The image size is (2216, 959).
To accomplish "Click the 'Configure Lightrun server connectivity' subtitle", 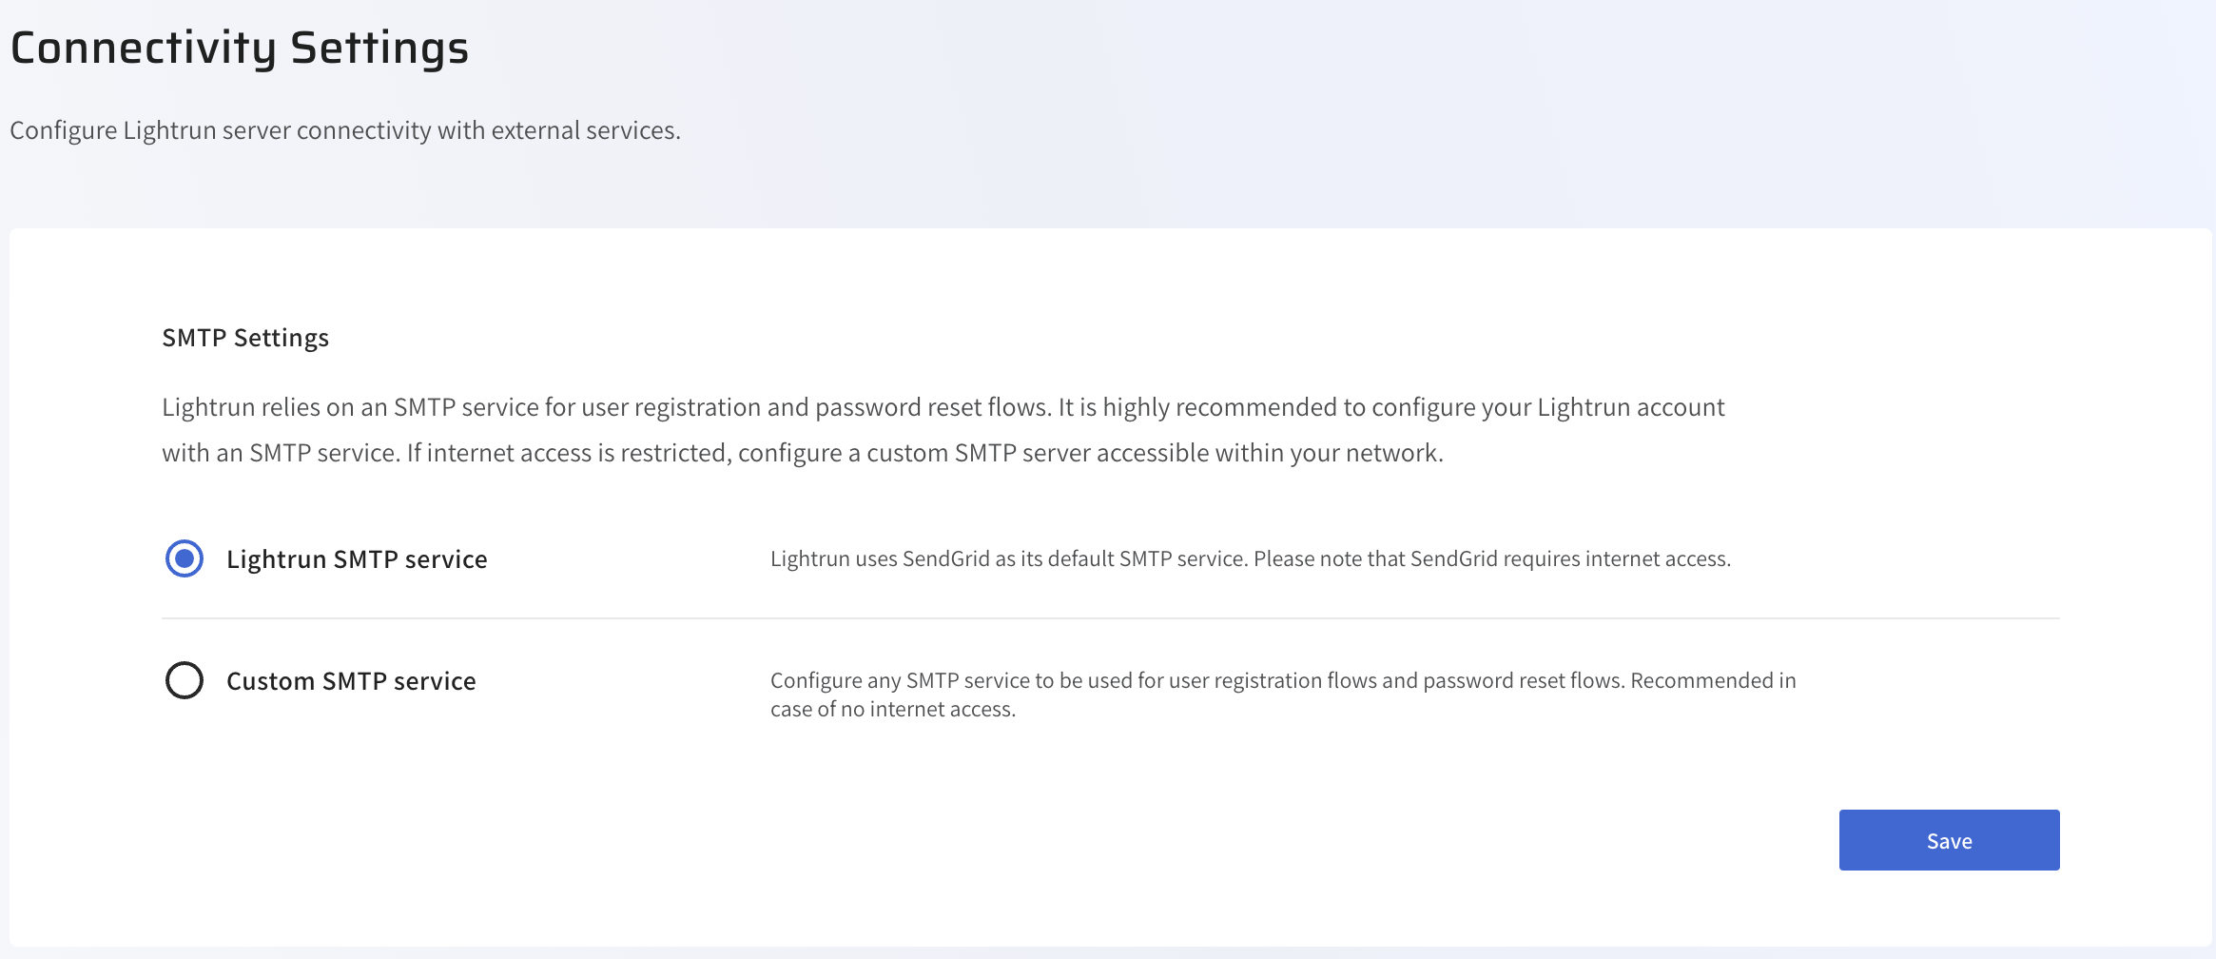I will 344,130.
